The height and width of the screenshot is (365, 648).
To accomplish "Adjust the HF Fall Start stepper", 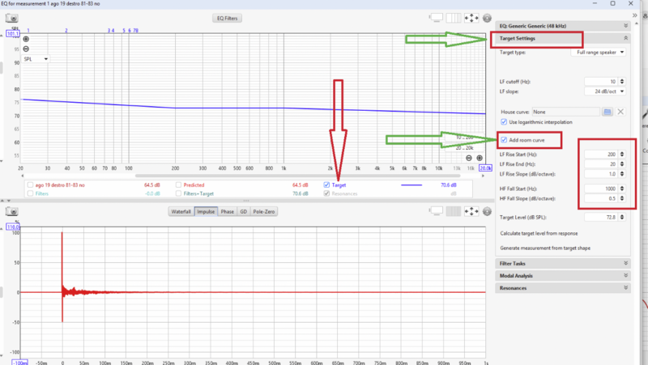I will tap(622, 189).
